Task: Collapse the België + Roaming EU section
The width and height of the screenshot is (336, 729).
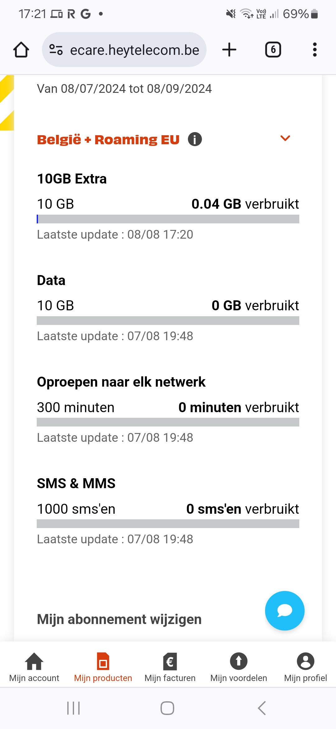Action: pos(285,138)
